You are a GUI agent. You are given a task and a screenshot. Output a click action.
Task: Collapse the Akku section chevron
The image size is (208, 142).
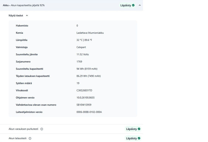[140, 5]
